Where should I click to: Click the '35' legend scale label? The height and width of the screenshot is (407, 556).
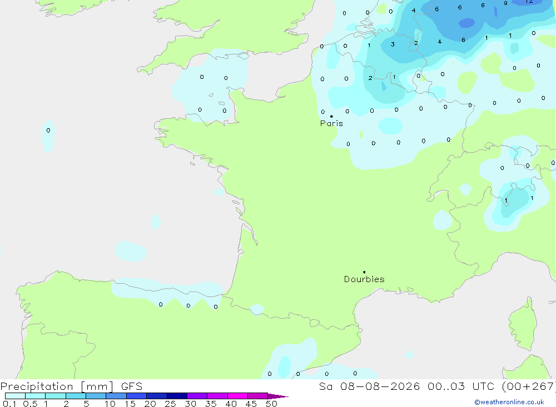coord(211,404)
